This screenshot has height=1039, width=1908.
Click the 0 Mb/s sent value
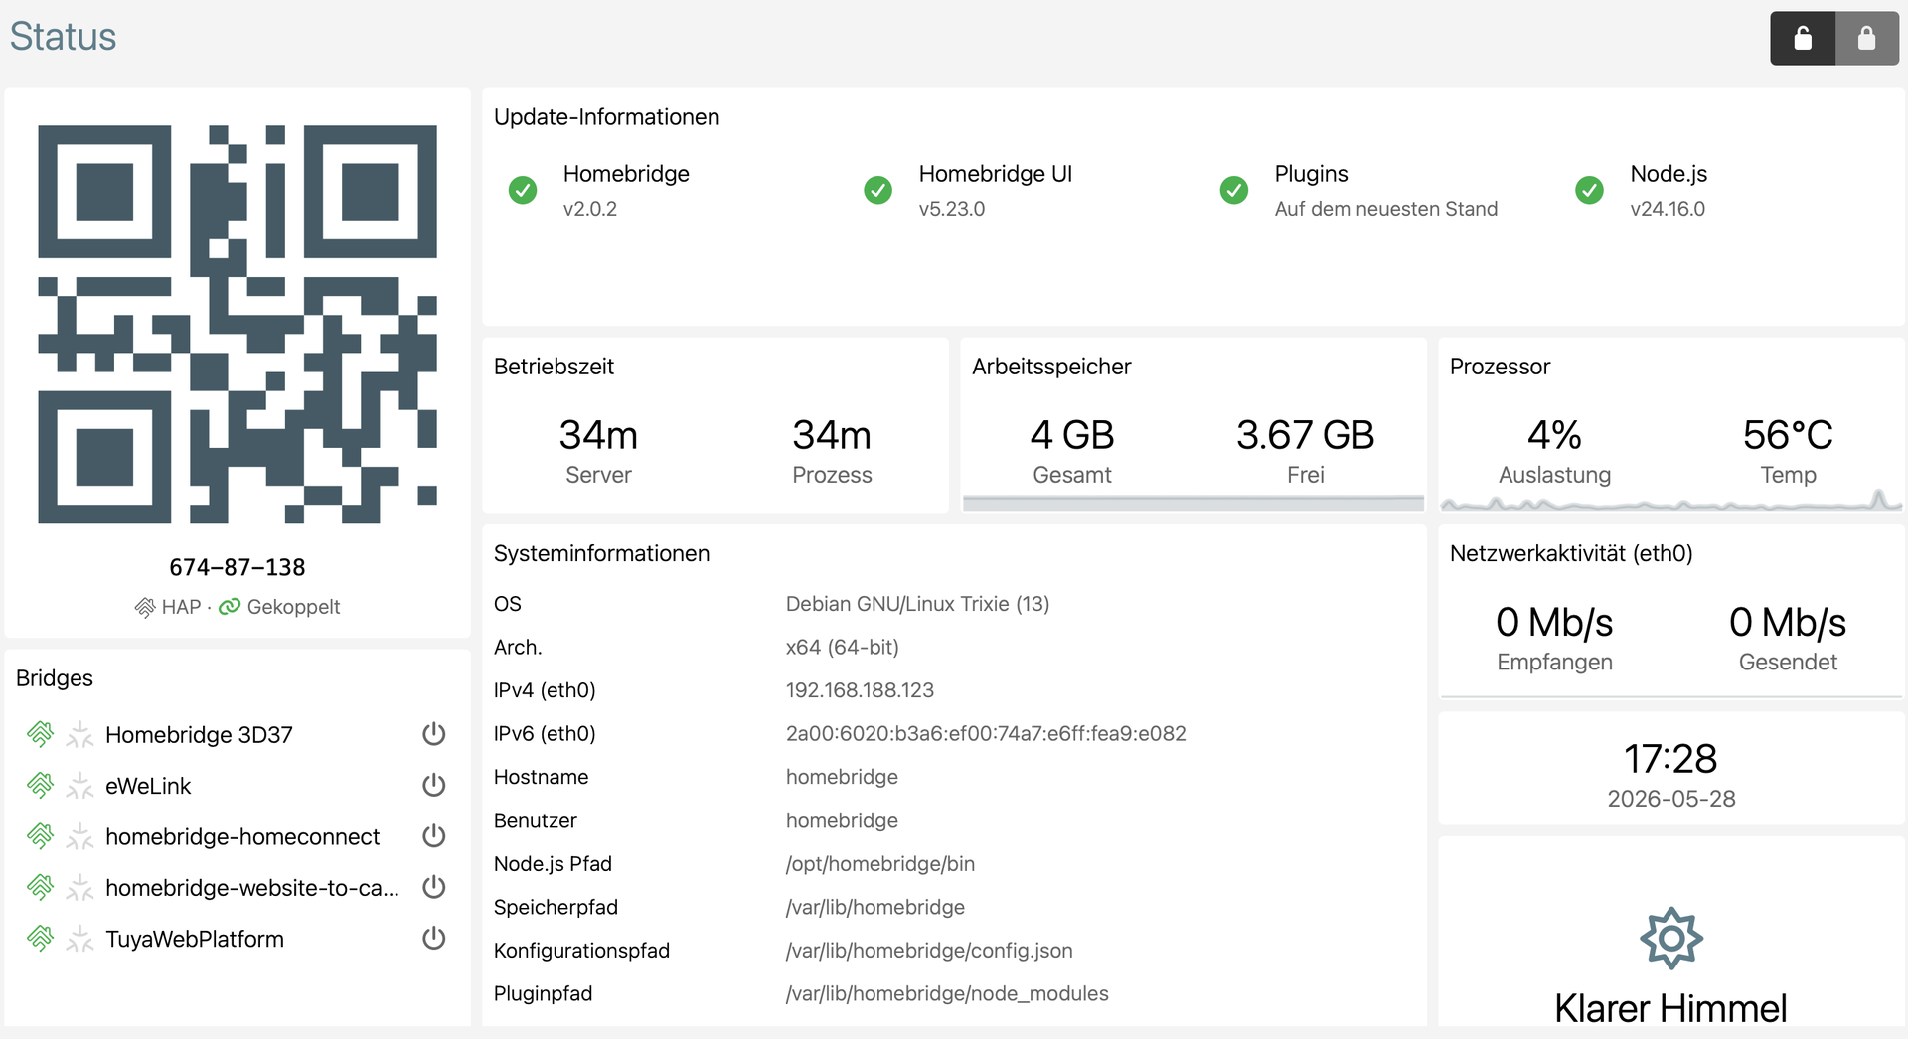1788,623
